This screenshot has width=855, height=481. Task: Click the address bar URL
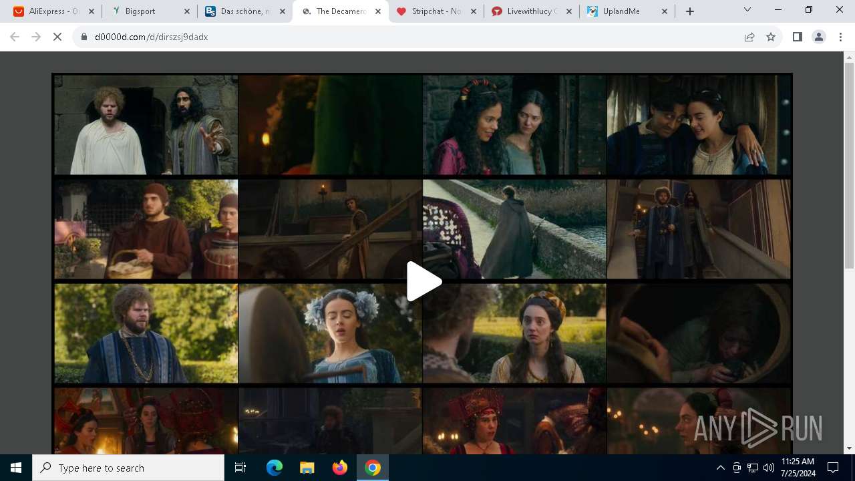[151, 37]
